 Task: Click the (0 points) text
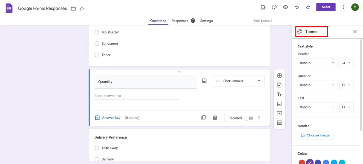tap(132, 118)
